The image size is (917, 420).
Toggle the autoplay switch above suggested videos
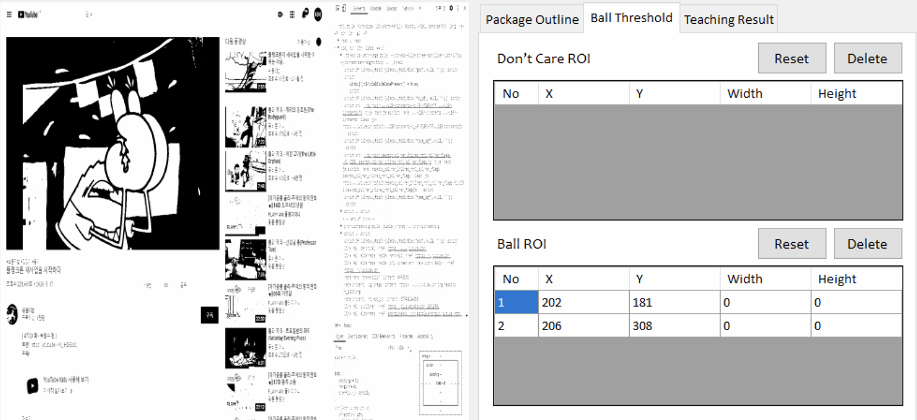(x=319, y=42)
